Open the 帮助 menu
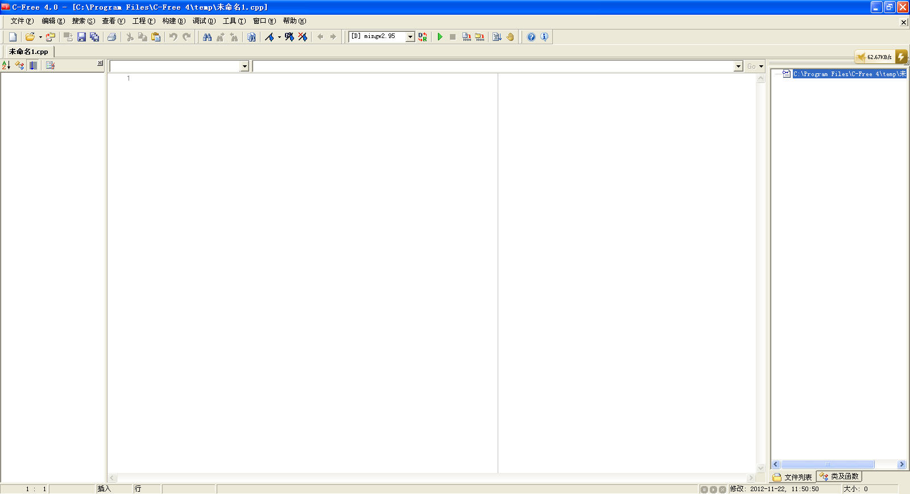The image size is (910, 494). pyautogui.click(x=294, y=21)
